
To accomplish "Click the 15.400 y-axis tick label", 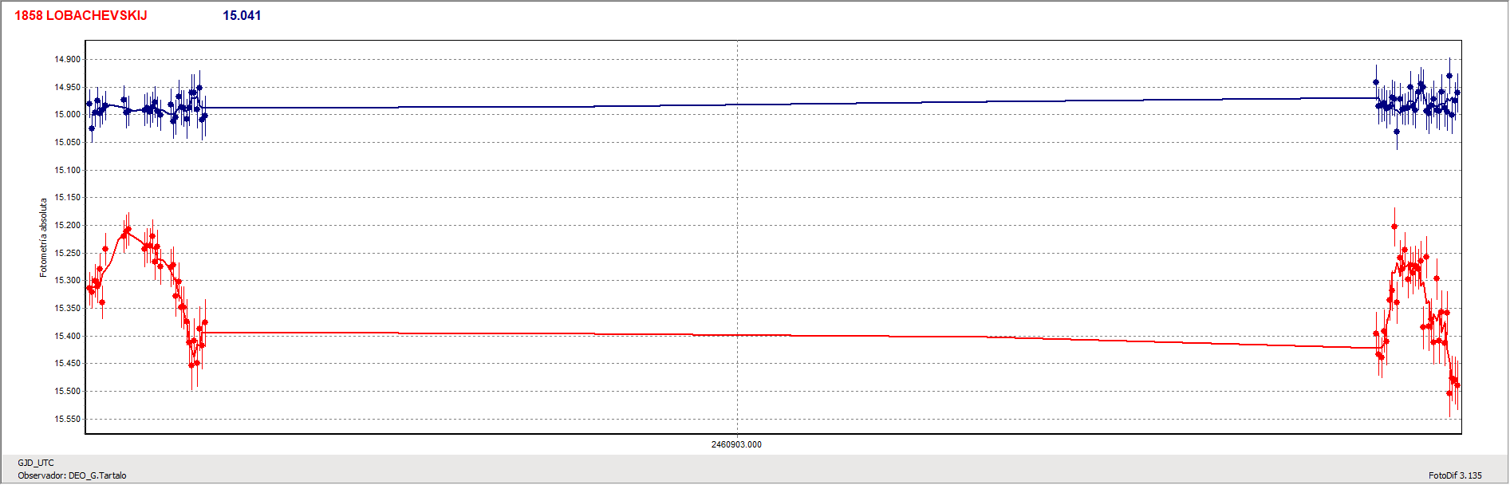I will pos(67,336).
